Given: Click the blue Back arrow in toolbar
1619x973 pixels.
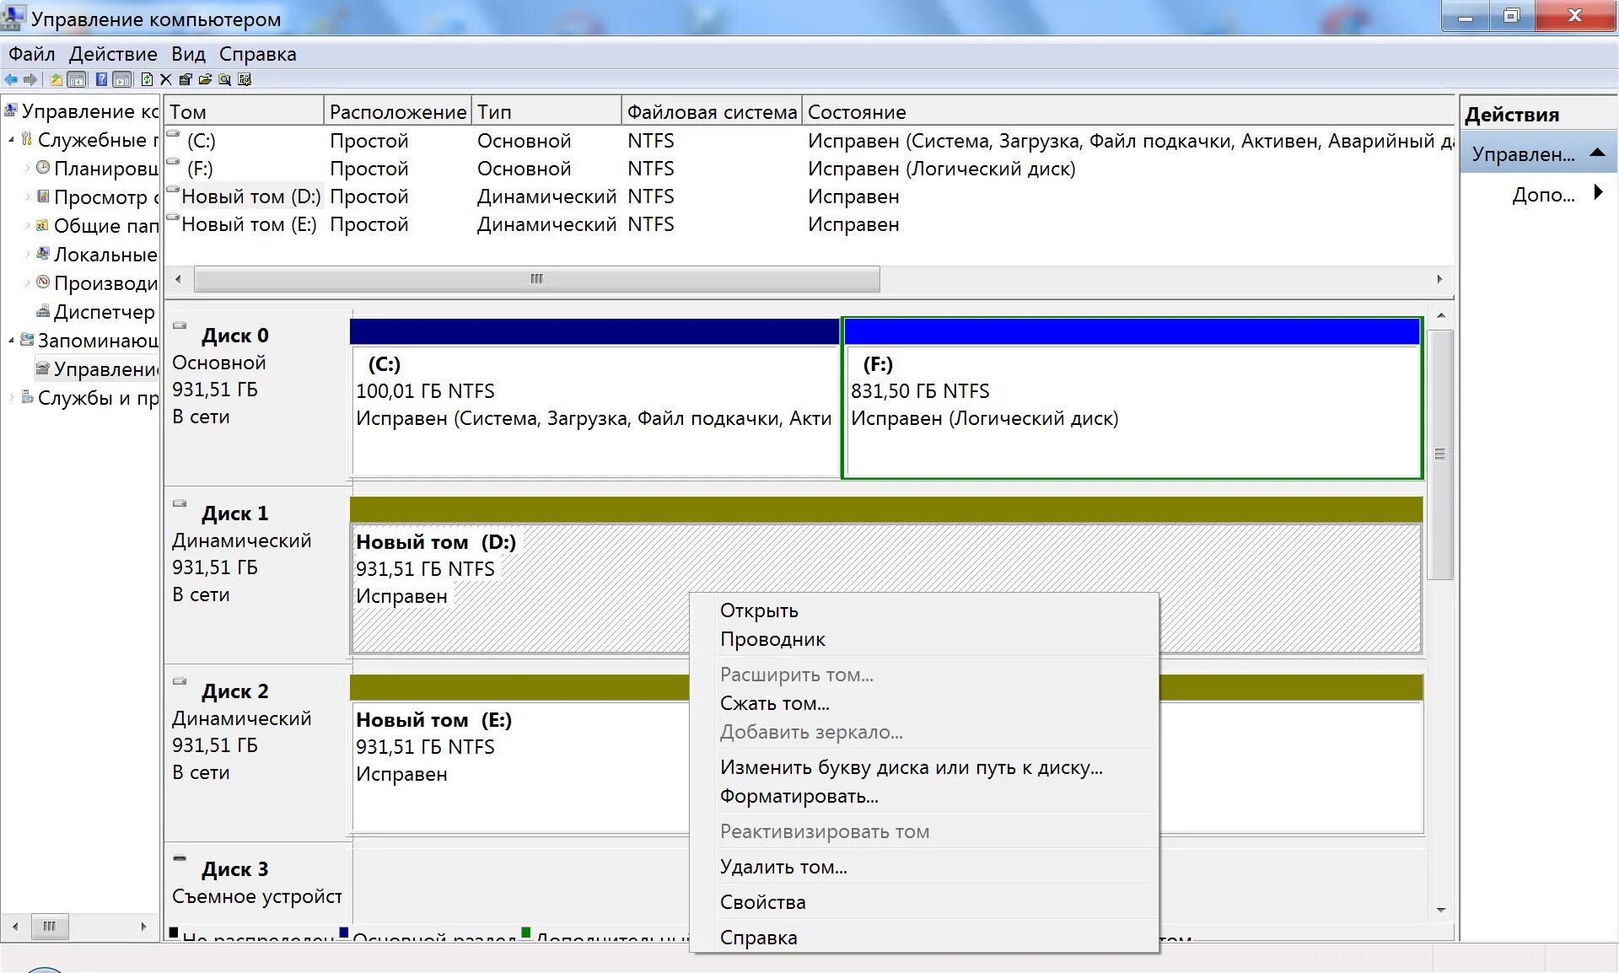Looking at the screenshot, I should point(11,79).
